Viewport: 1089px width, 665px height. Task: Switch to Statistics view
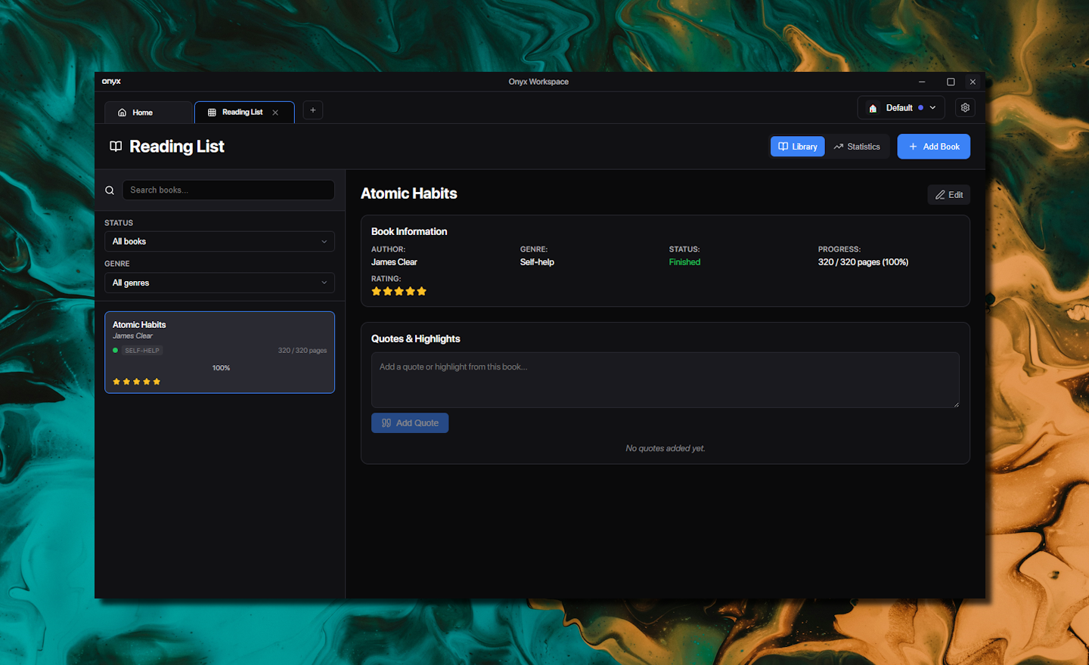pyautogui.click(x=857, y=147)
